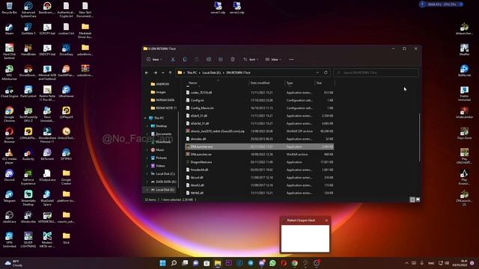
Task: Select Music in the navigation pane
Action: (158, 149)
